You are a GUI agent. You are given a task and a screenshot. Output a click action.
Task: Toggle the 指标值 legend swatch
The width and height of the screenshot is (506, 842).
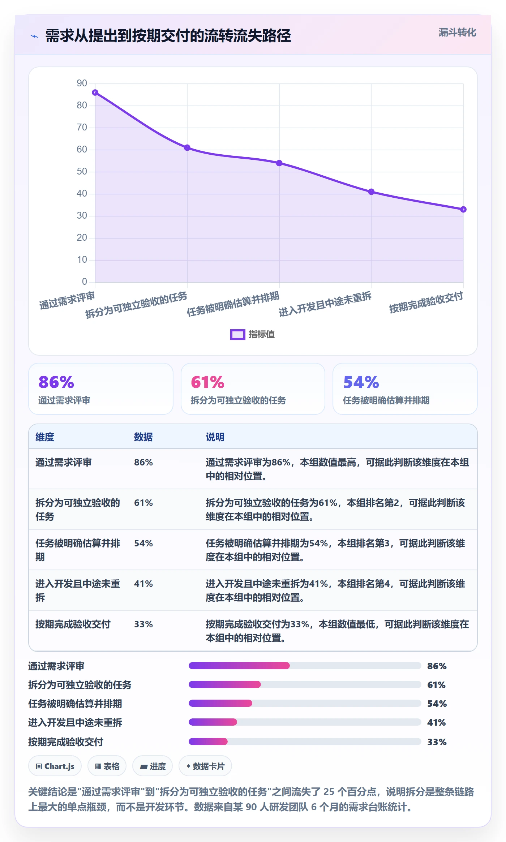click(237, 335)
